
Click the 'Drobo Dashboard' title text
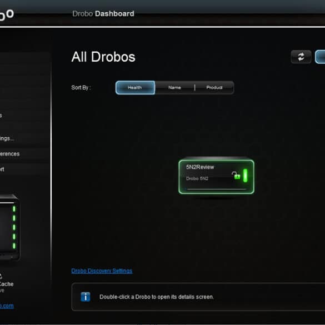coord(103,14)
